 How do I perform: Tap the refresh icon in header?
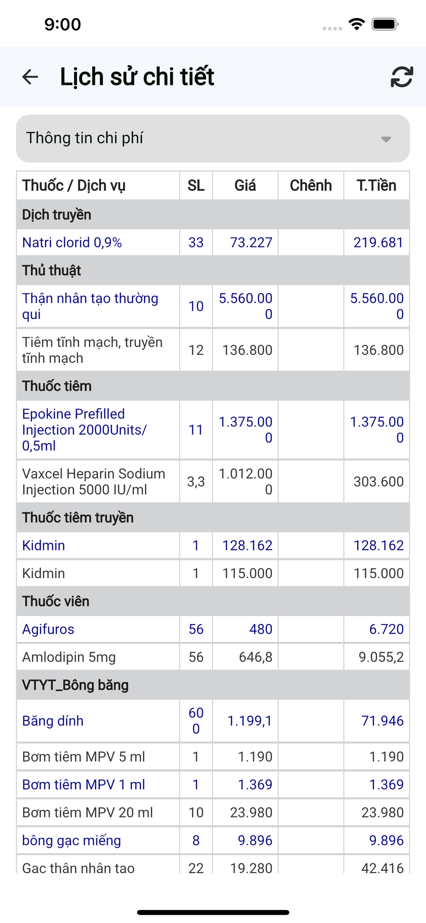pyautogui.click(x=402, y=77)
